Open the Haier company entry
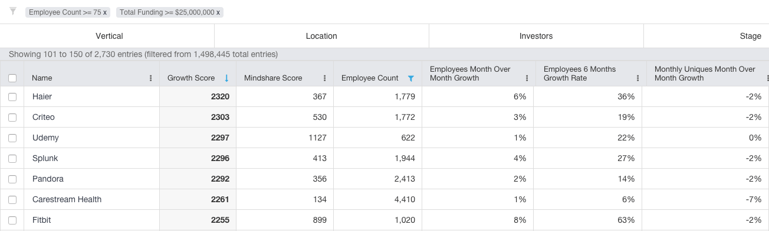The height and width of the screenshot is (231, 769). click(x=42, y=96)
